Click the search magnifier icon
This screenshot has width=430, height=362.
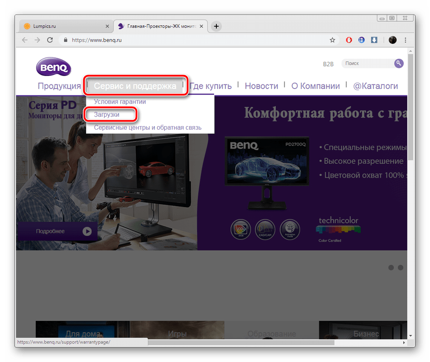click(398, 63)
